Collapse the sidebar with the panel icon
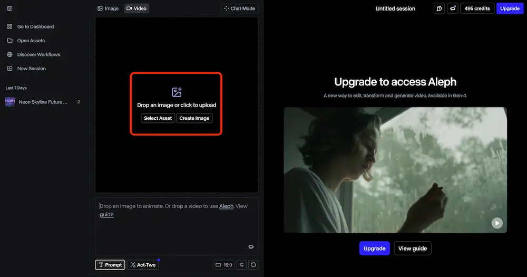The height and width of the screenshot is (277, 527). pos(9,8)
